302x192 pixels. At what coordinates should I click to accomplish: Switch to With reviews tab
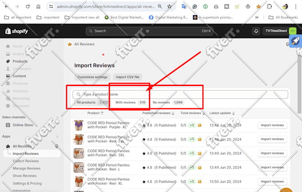[131, 102]
